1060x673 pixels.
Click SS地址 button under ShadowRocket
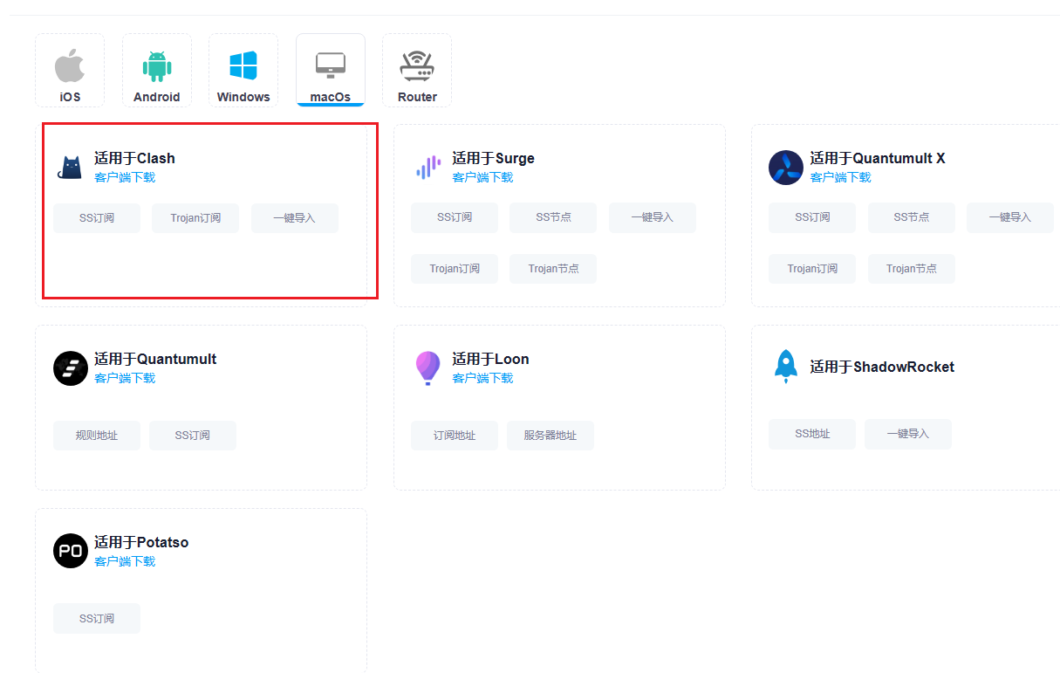coord(812,434)
